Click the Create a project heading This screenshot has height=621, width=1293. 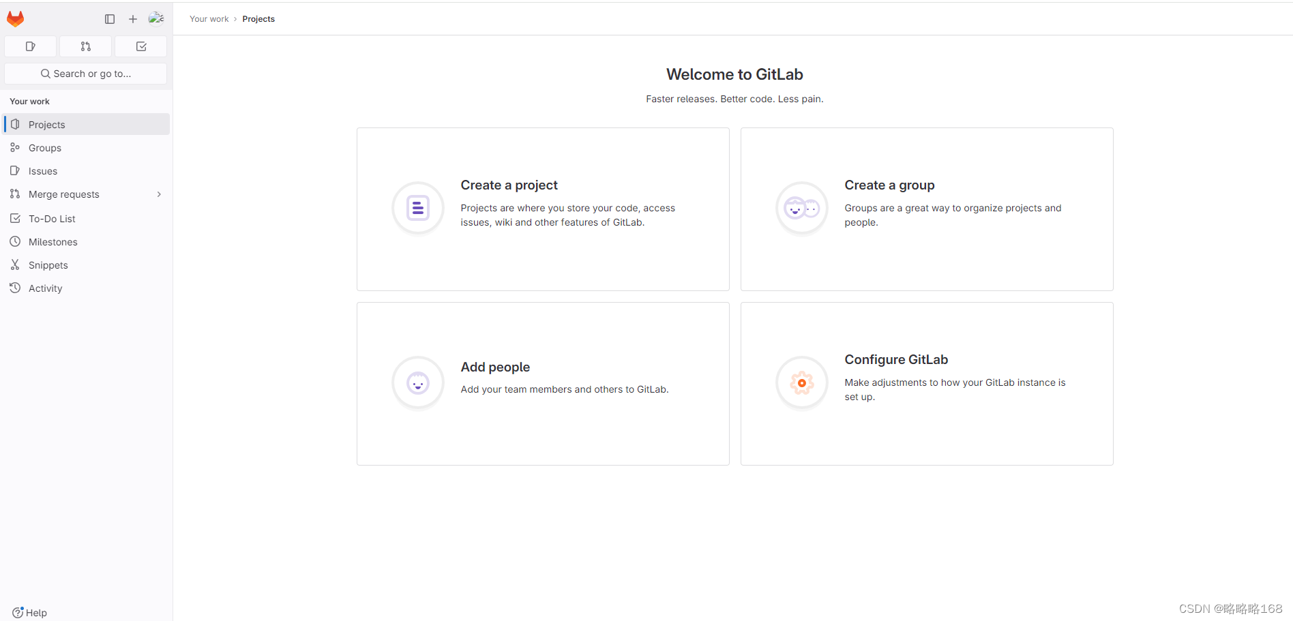tap(509, 185)
